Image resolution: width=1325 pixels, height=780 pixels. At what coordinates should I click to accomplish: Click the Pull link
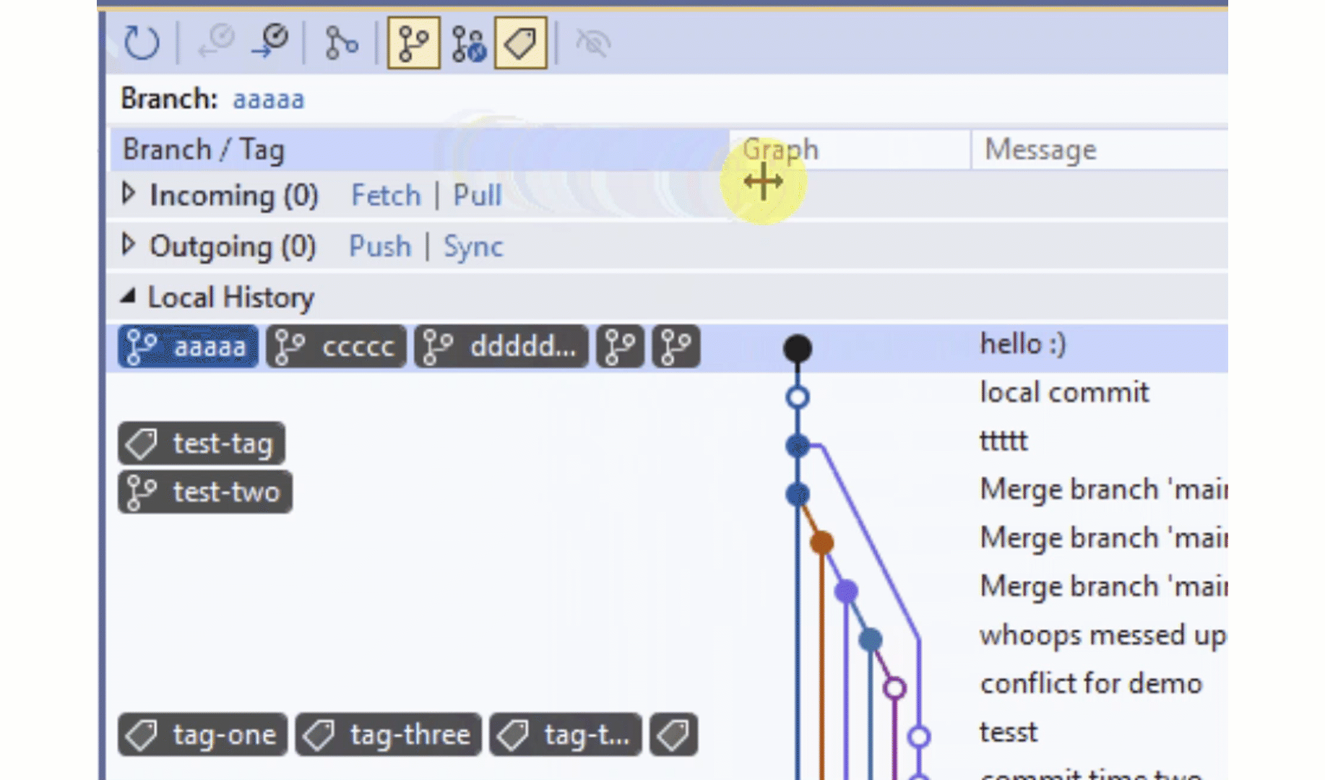click(477, 195)
